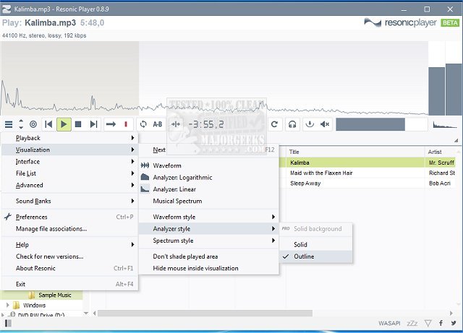463x333 pixels.
Task: Click the headphones icon
Action: point(292,124)
